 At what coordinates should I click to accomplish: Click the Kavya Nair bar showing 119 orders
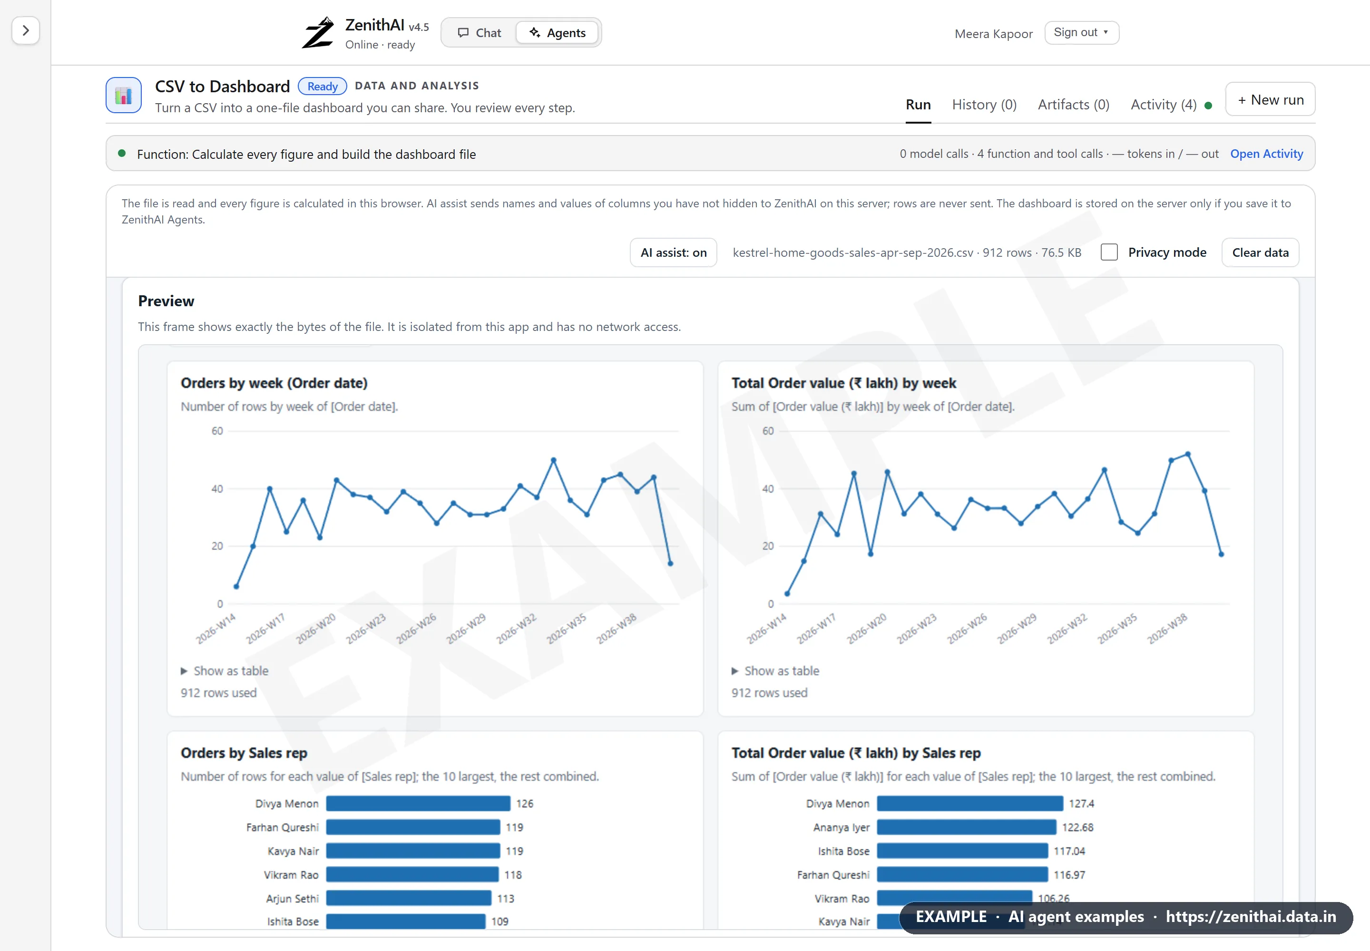pos(413,852)
